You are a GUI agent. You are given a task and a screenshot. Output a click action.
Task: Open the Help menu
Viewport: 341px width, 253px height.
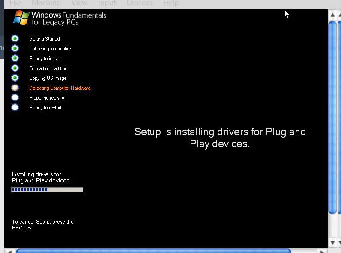click(171, 3)
